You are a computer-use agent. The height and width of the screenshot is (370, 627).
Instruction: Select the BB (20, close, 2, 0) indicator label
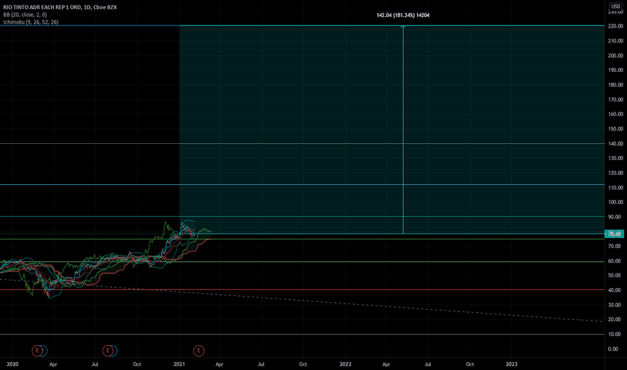[x=25, y=15]
